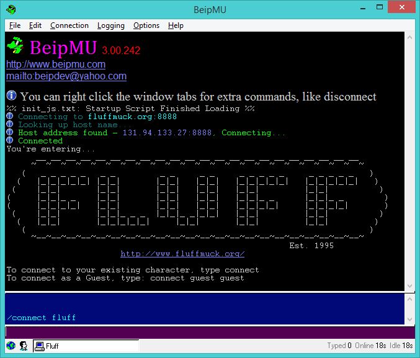420x358 pixels.
Task: Click info icon next to Connecting to fluffmuck.org
Action: coord(10,116)
